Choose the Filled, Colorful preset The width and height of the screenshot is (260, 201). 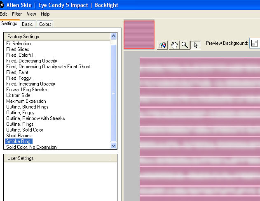[20, 55]
